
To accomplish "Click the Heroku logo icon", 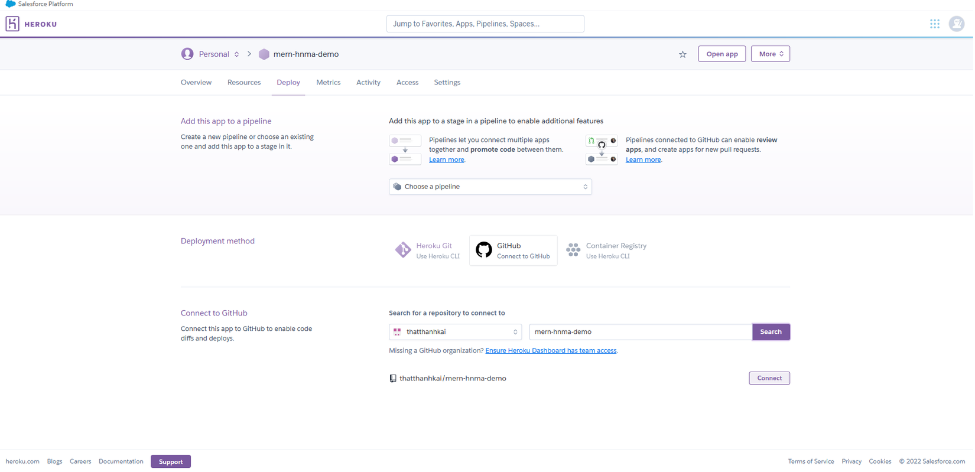I will click(x=12, y=24).
